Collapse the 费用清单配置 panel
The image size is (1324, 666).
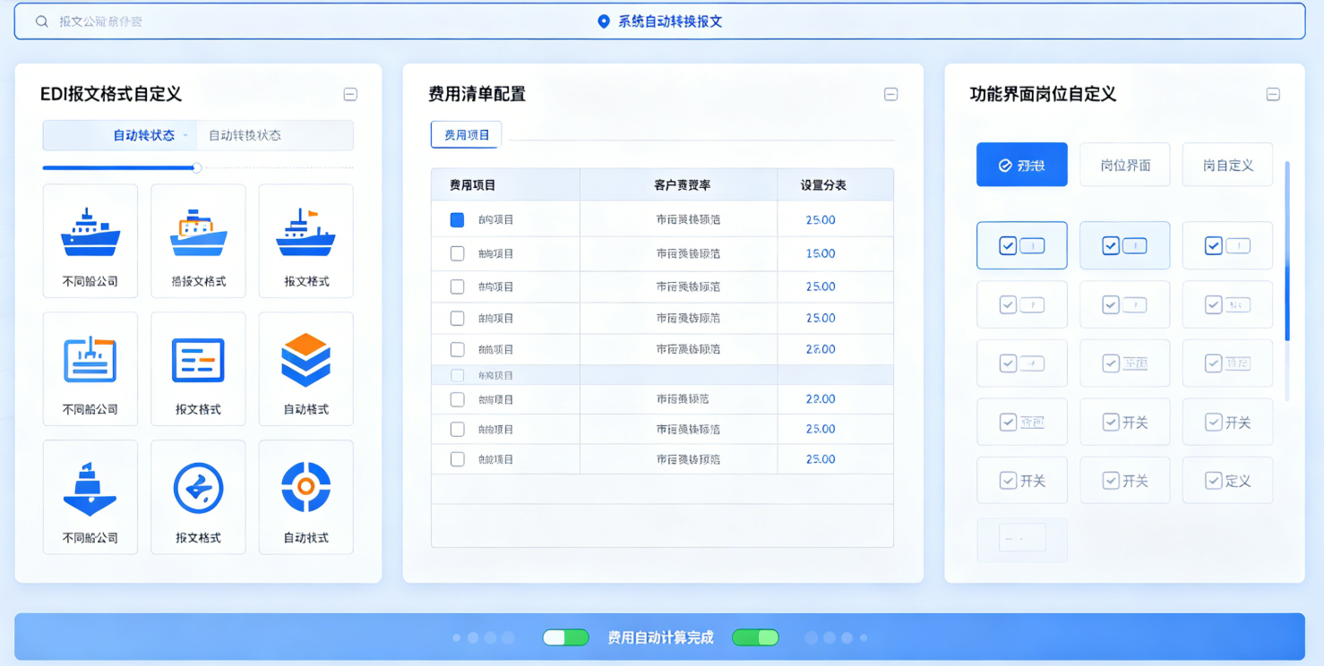pos(890,94)
